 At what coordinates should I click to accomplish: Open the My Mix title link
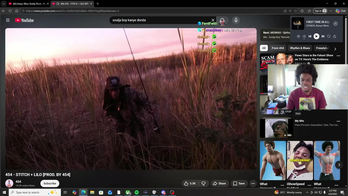(x=299, y=121)
